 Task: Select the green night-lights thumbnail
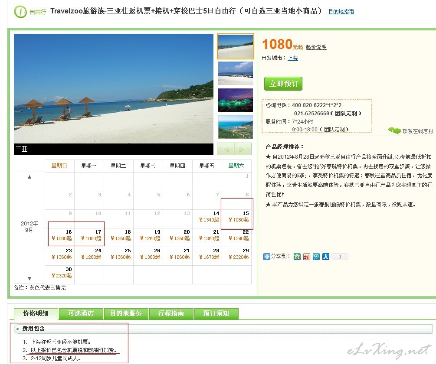pos(236,100)
